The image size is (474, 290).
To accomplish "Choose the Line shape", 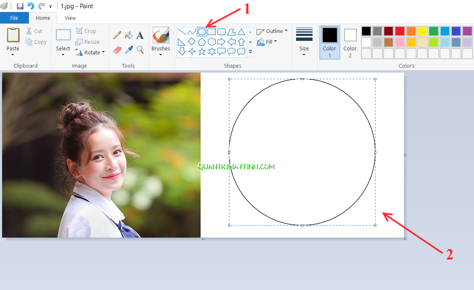I will coord(182,32).
